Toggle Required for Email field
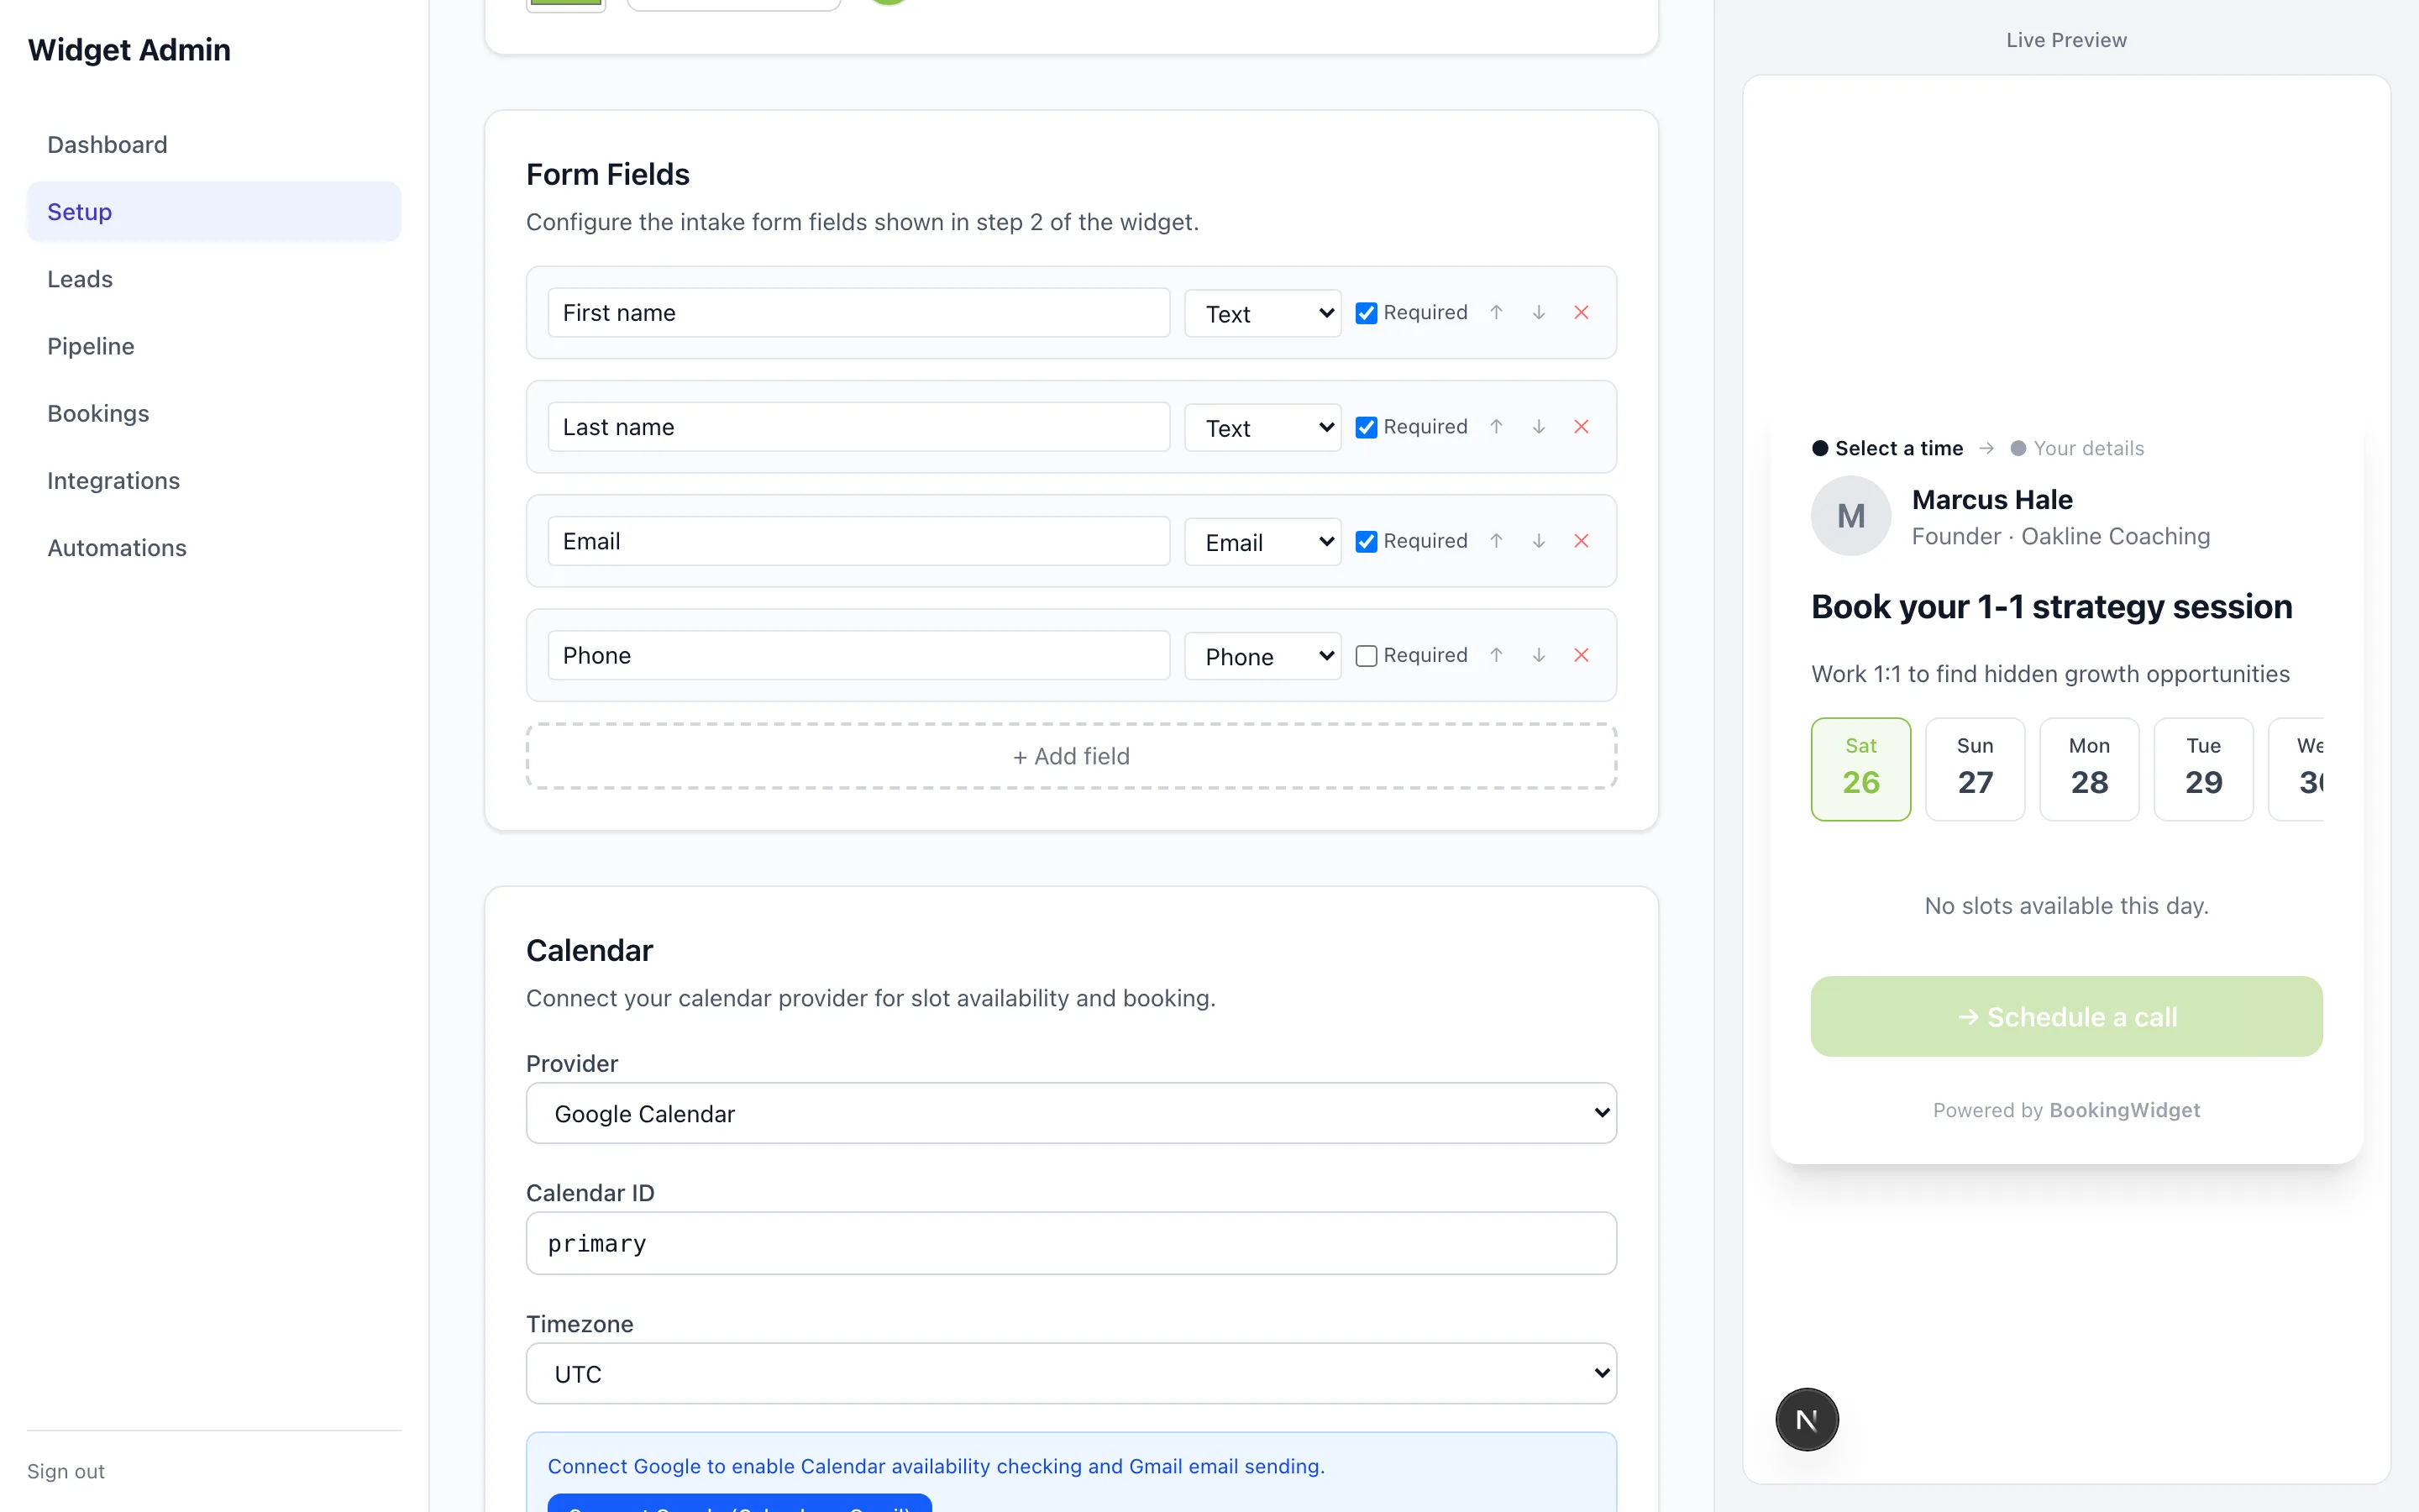Screen dimensions: 2419x1512 (1366, 541)
